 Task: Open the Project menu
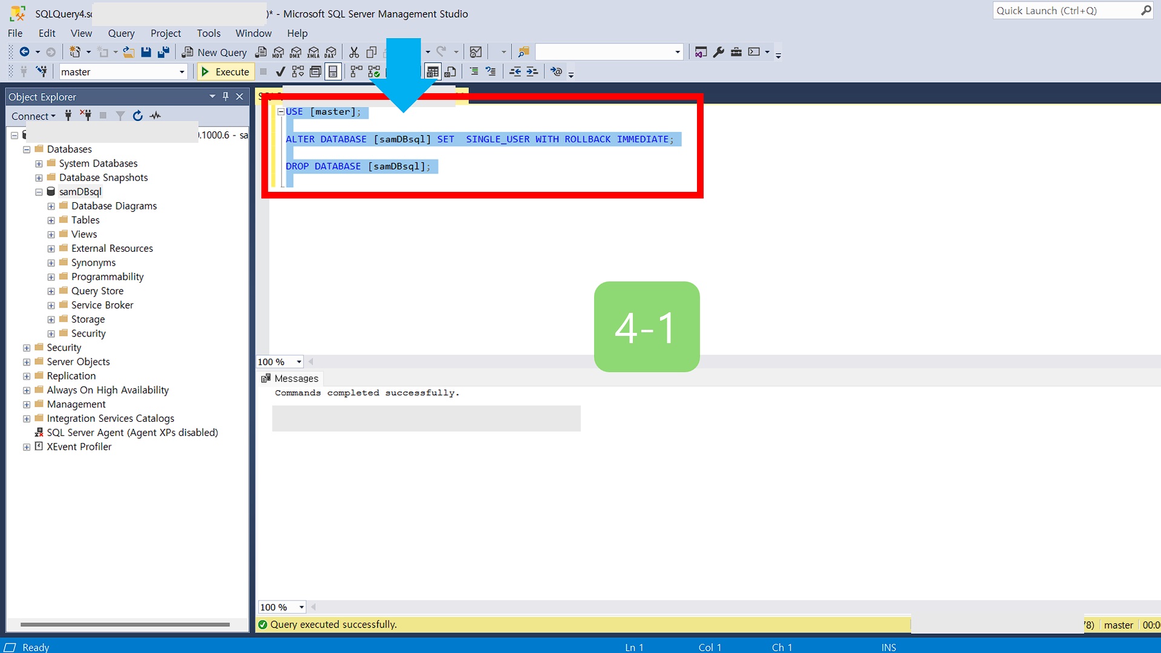(165, 33)
